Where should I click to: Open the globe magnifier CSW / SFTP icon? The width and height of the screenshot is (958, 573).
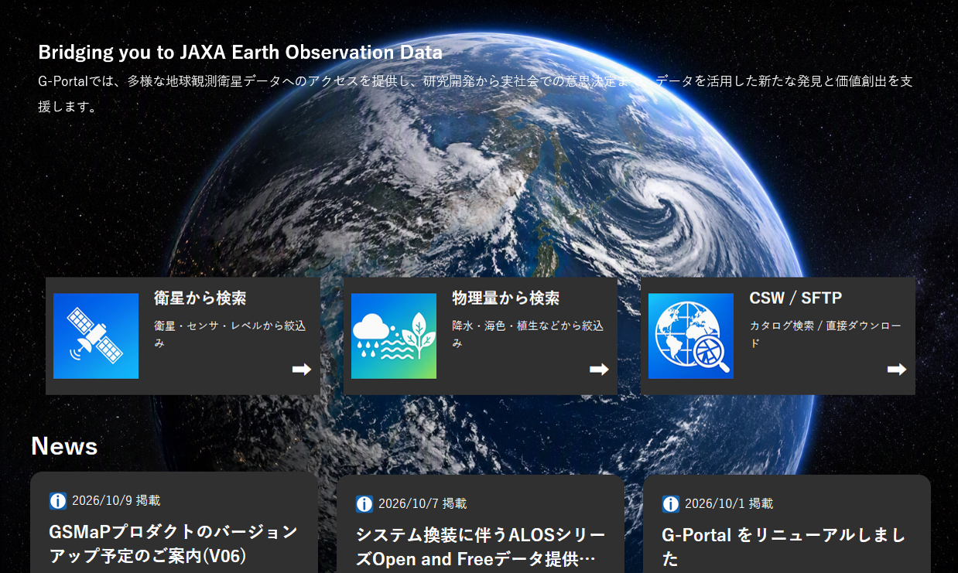click(691, 336)
